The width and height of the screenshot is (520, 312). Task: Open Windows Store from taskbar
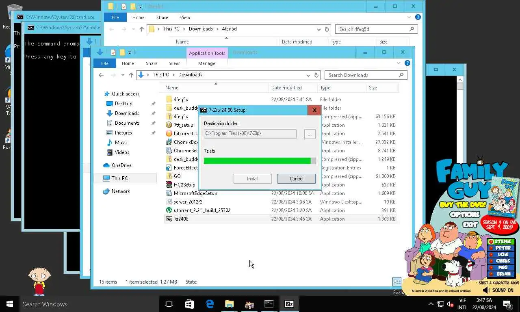[x=189, y=304]
